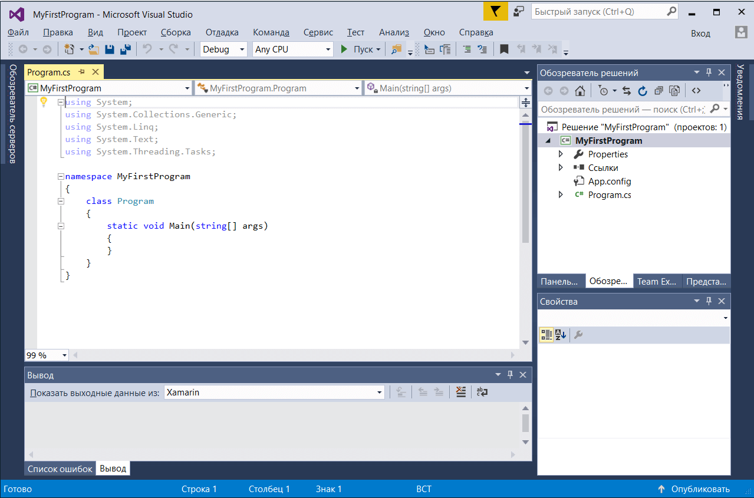Uncomment selected lines via toolbar icon

tap(482, 50)
